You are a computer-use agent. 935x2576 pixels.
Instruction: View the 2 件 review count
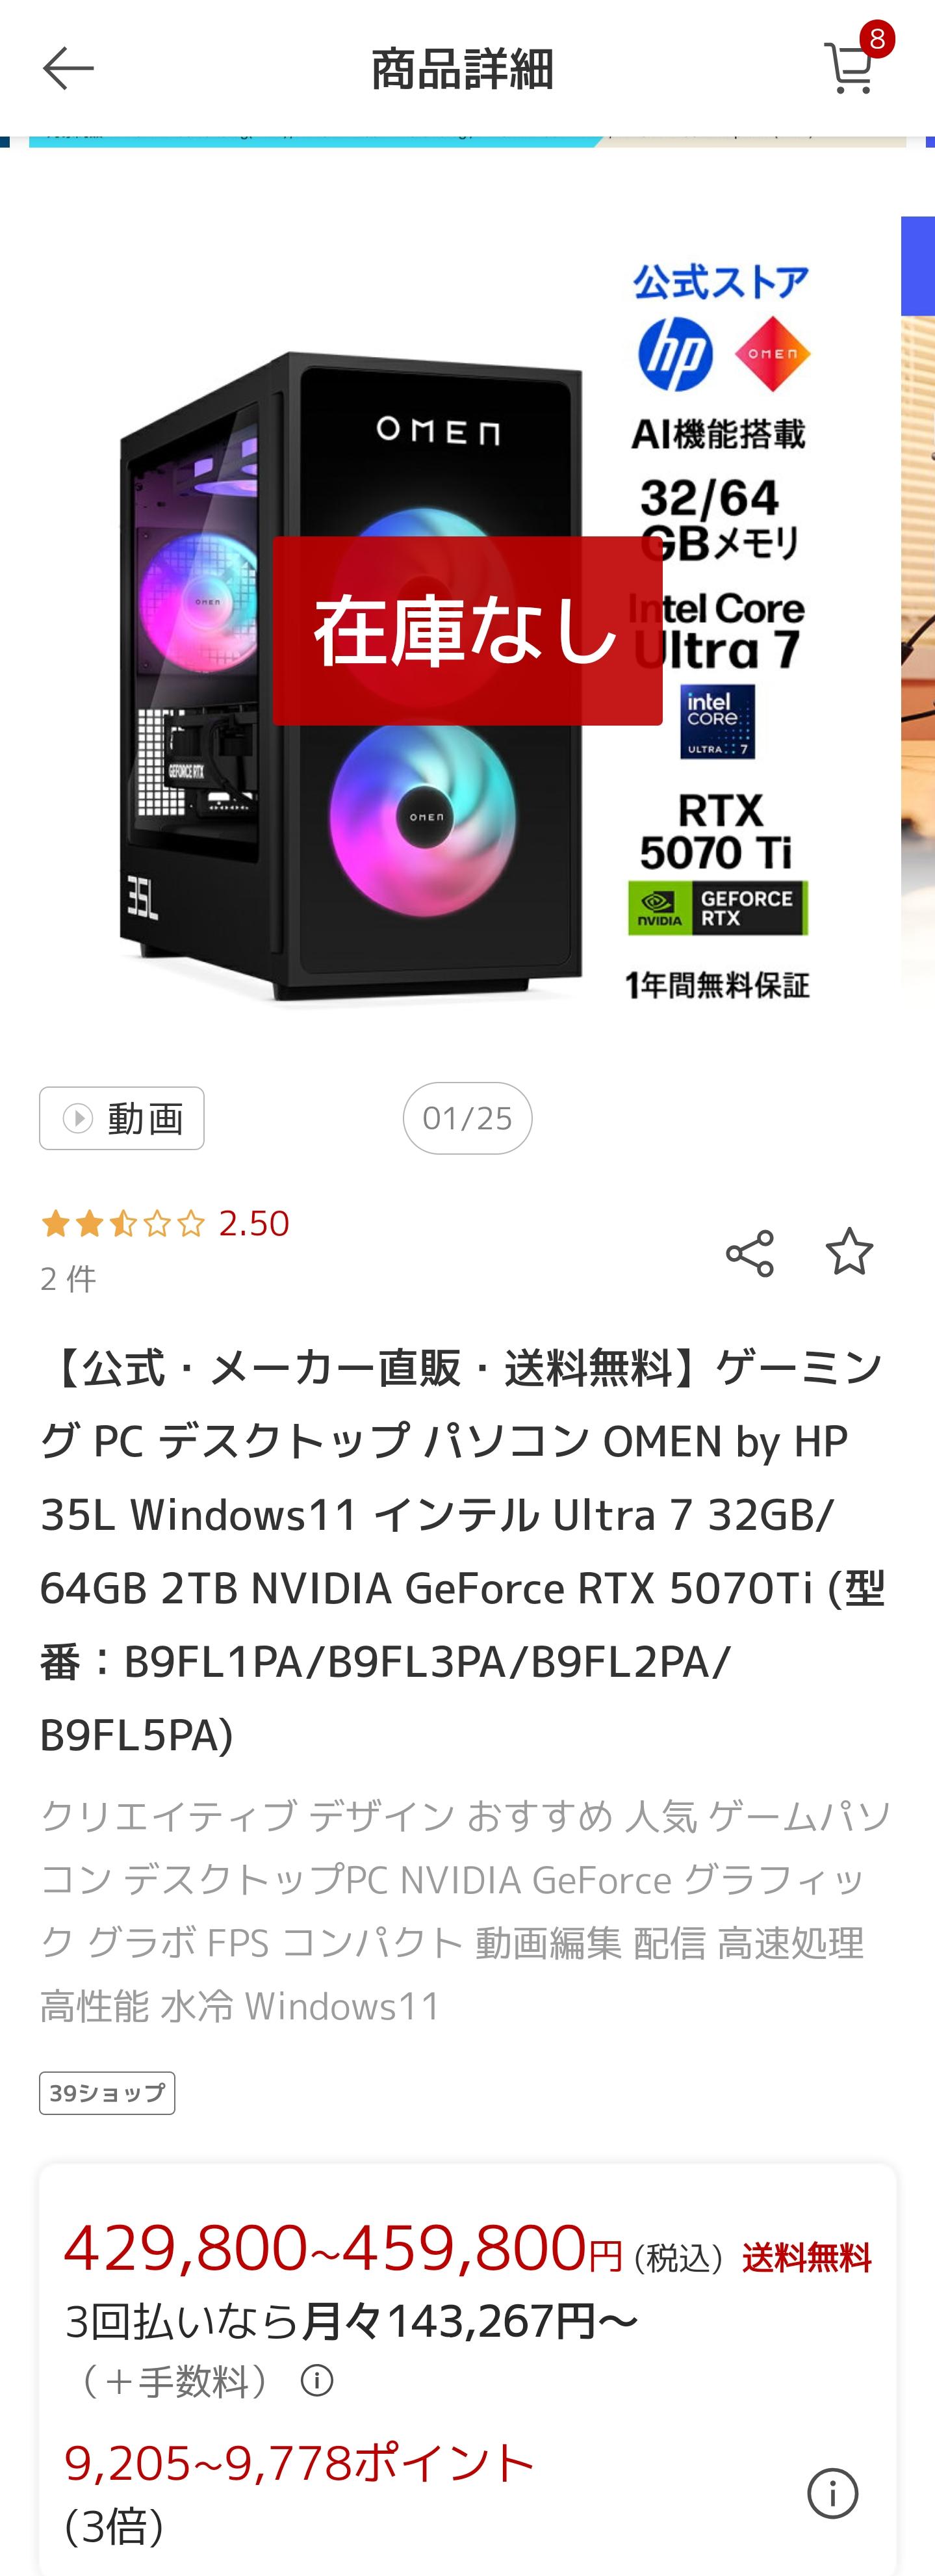pyautogui.click(x=68, y=1278)
